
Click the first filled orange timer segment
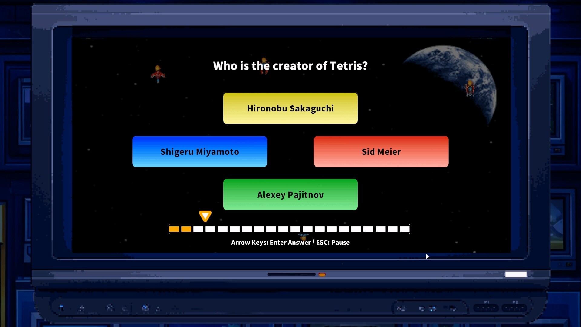pyautogui.click(x=174, y=229)
